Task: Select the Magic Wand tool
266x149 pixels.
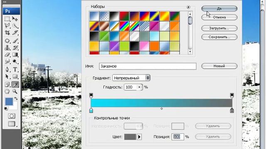Action: tap(15, 26)
